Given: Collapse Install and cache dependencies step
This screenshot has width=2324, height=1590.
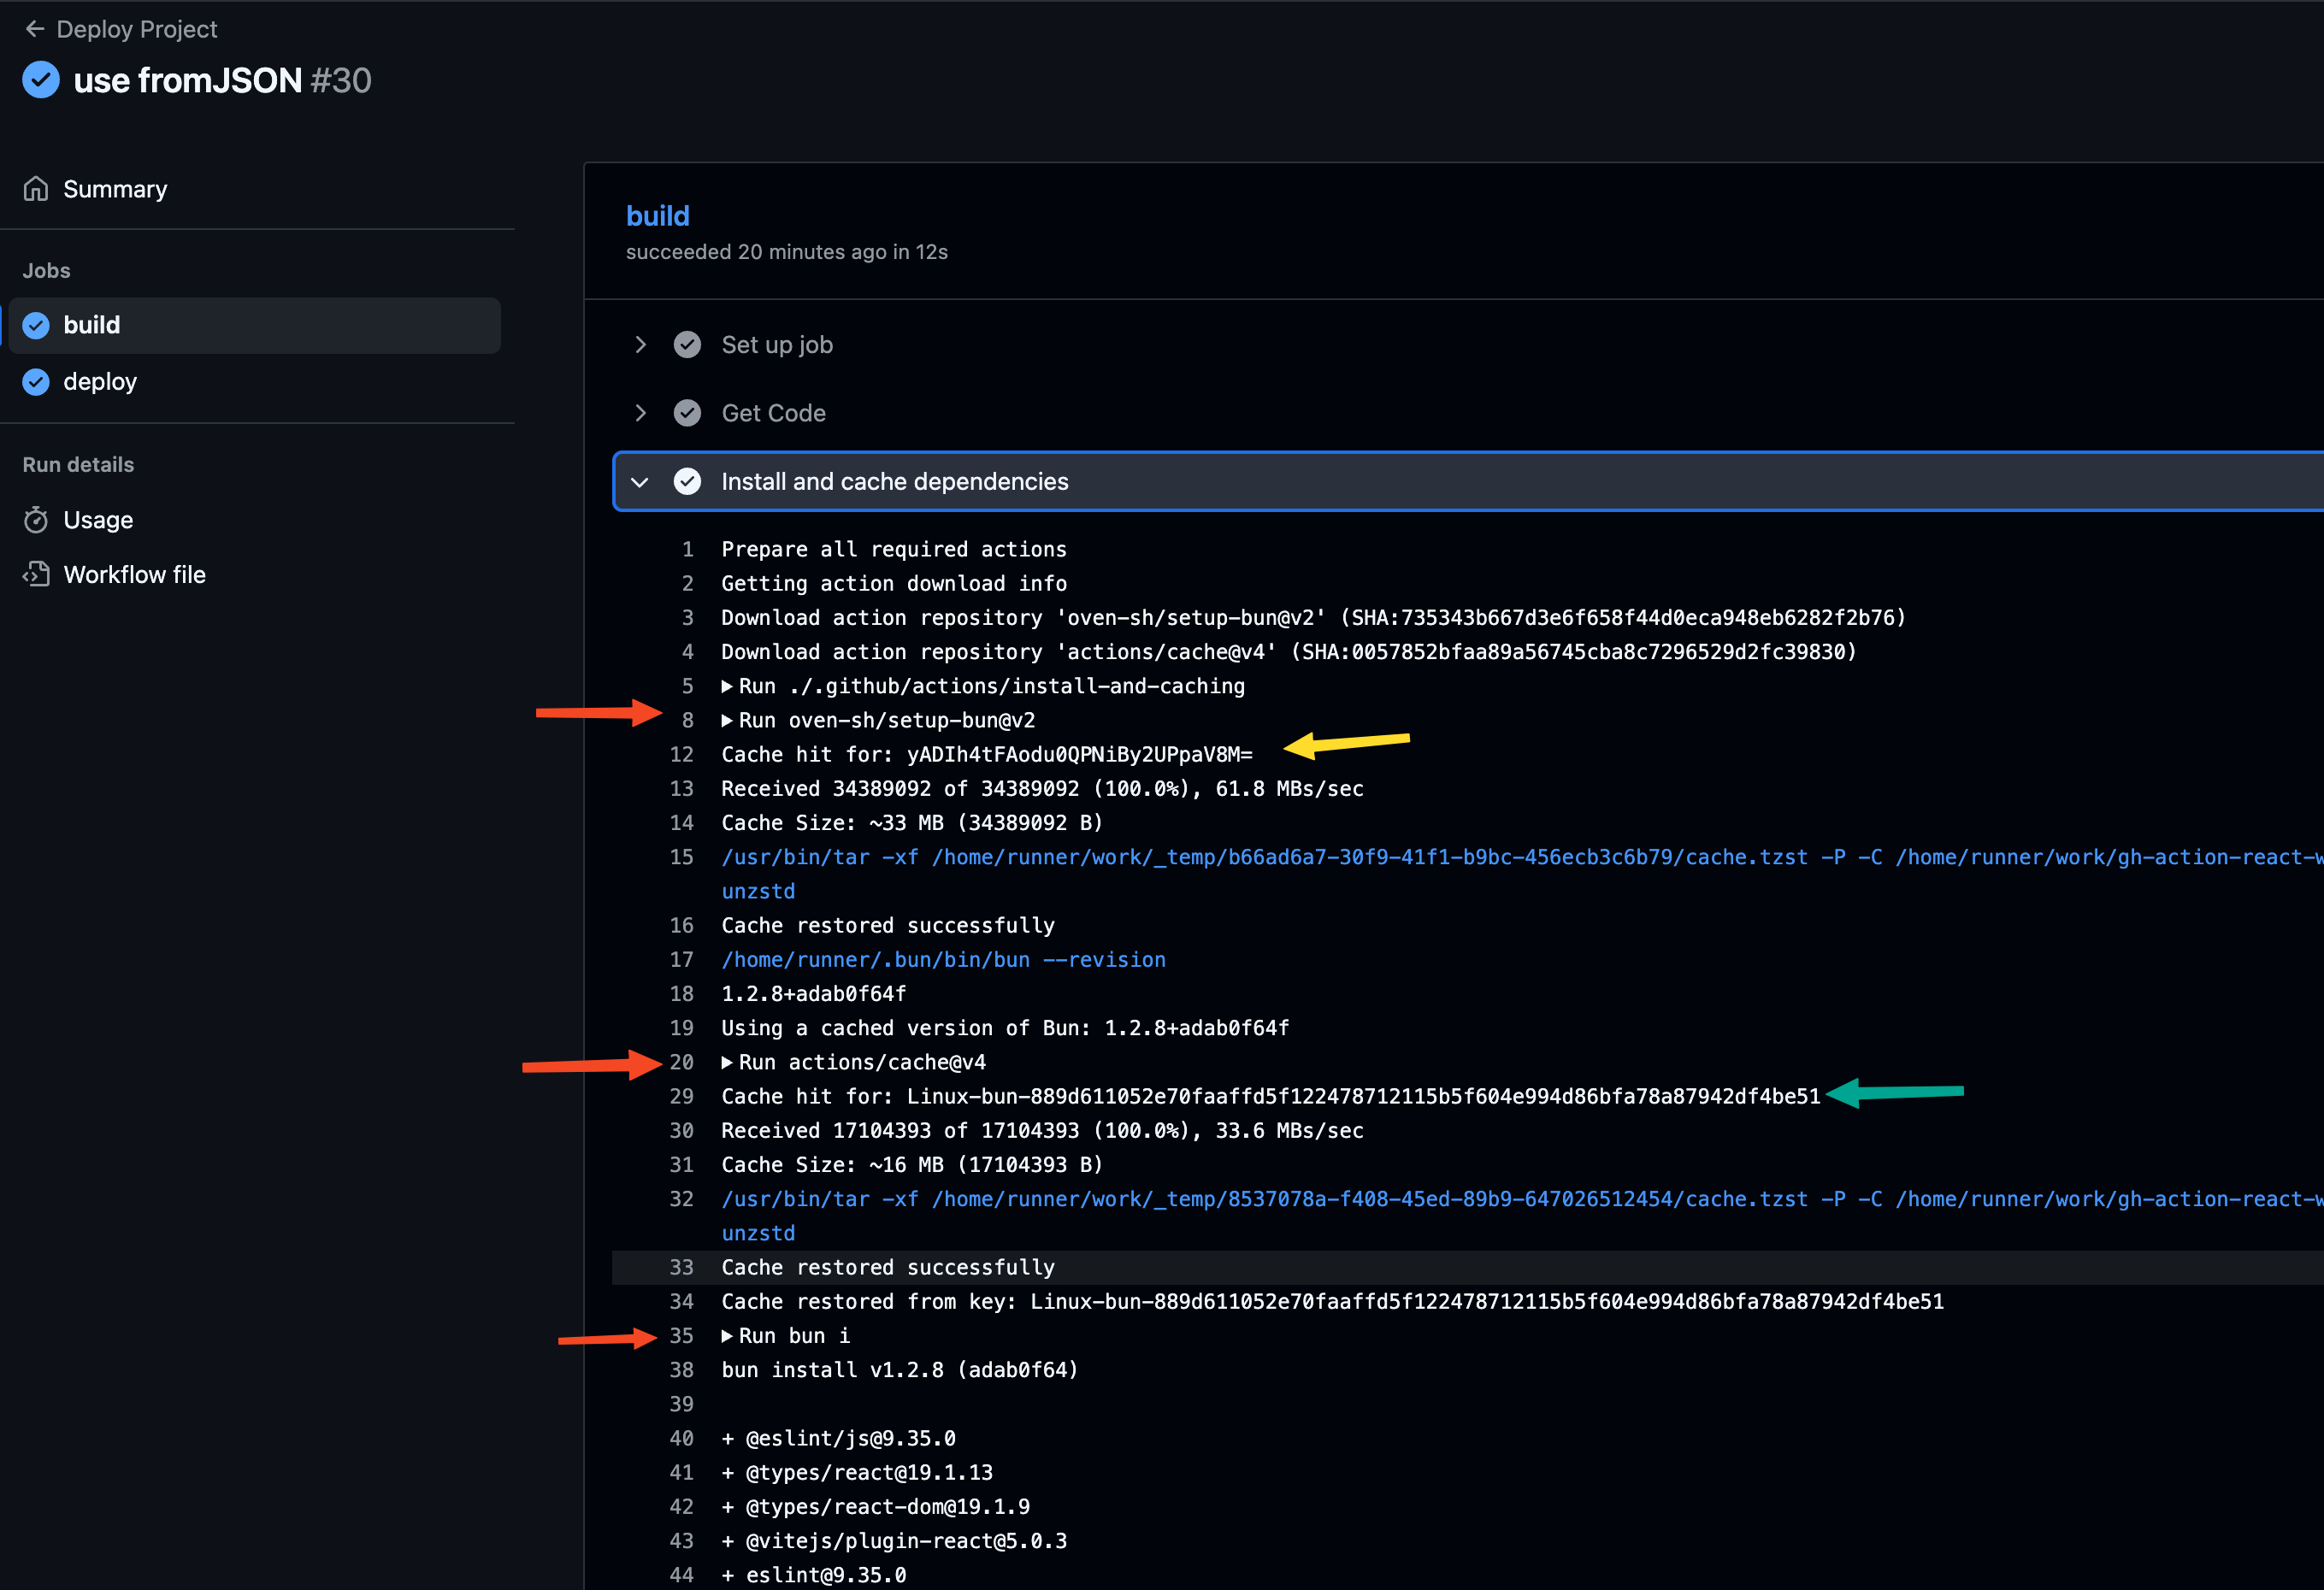Looking at the screenshot, I should [640, 482].
